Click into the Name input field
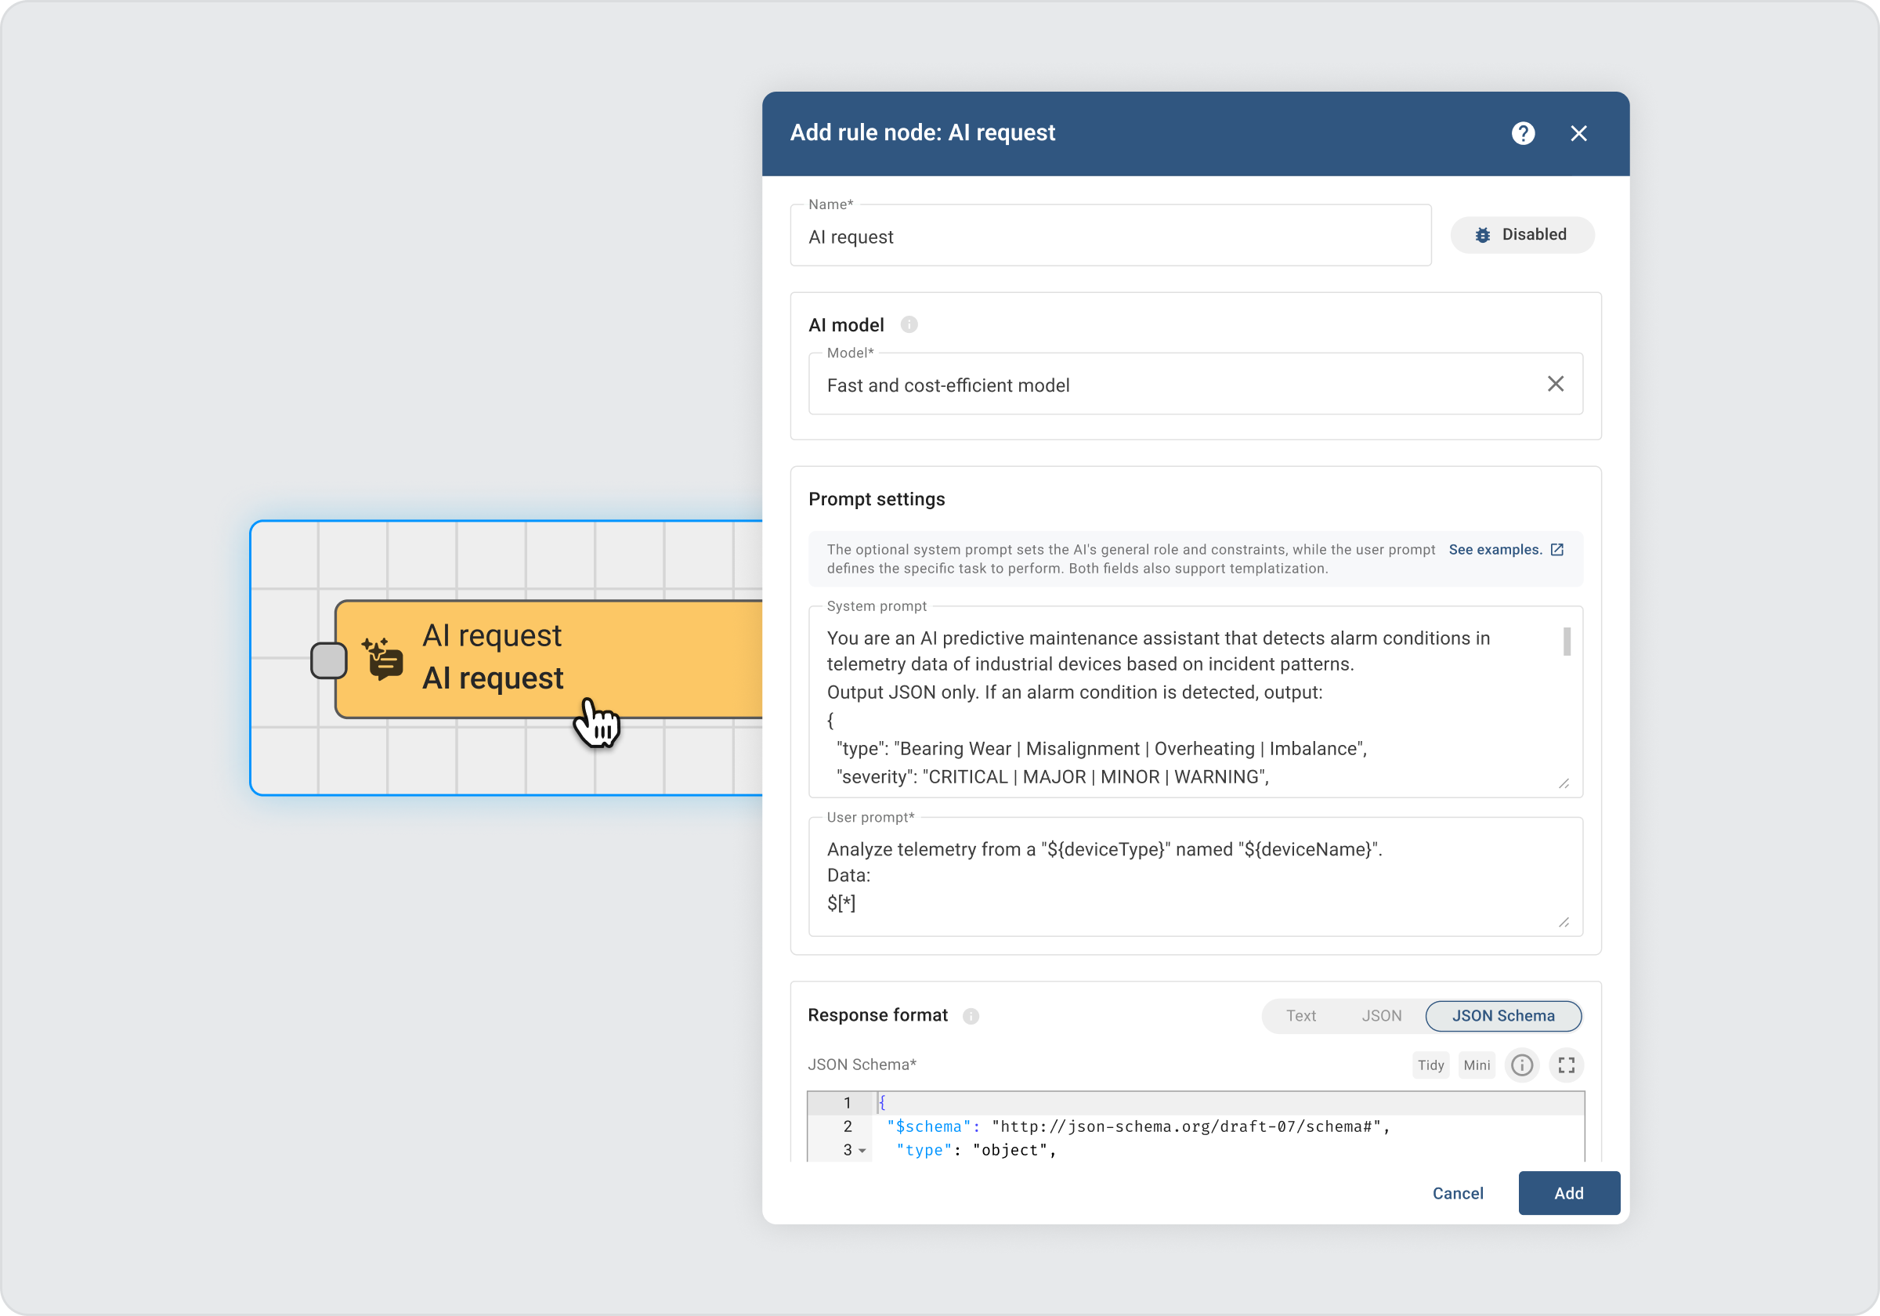The image size is (1880, 1316). click(1109, 237)
